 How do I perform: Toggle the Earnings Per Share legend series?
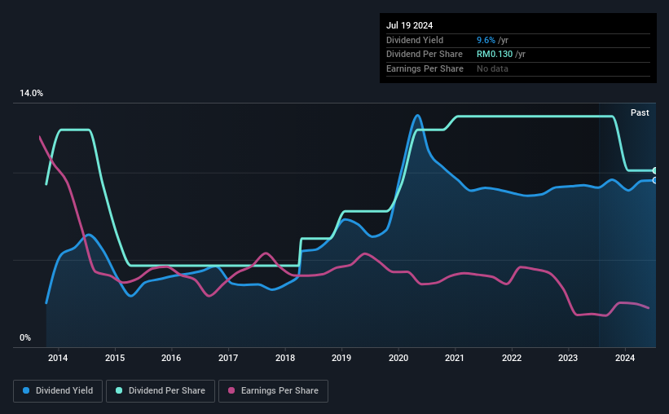[x=273, y=391]
